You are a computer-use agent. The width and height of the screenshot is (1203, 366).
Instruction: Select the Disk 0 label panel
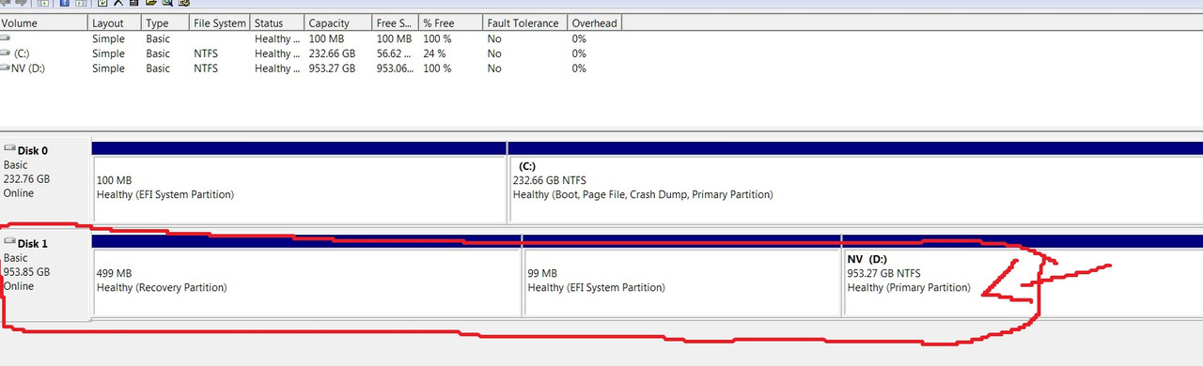tap(45, 182)
